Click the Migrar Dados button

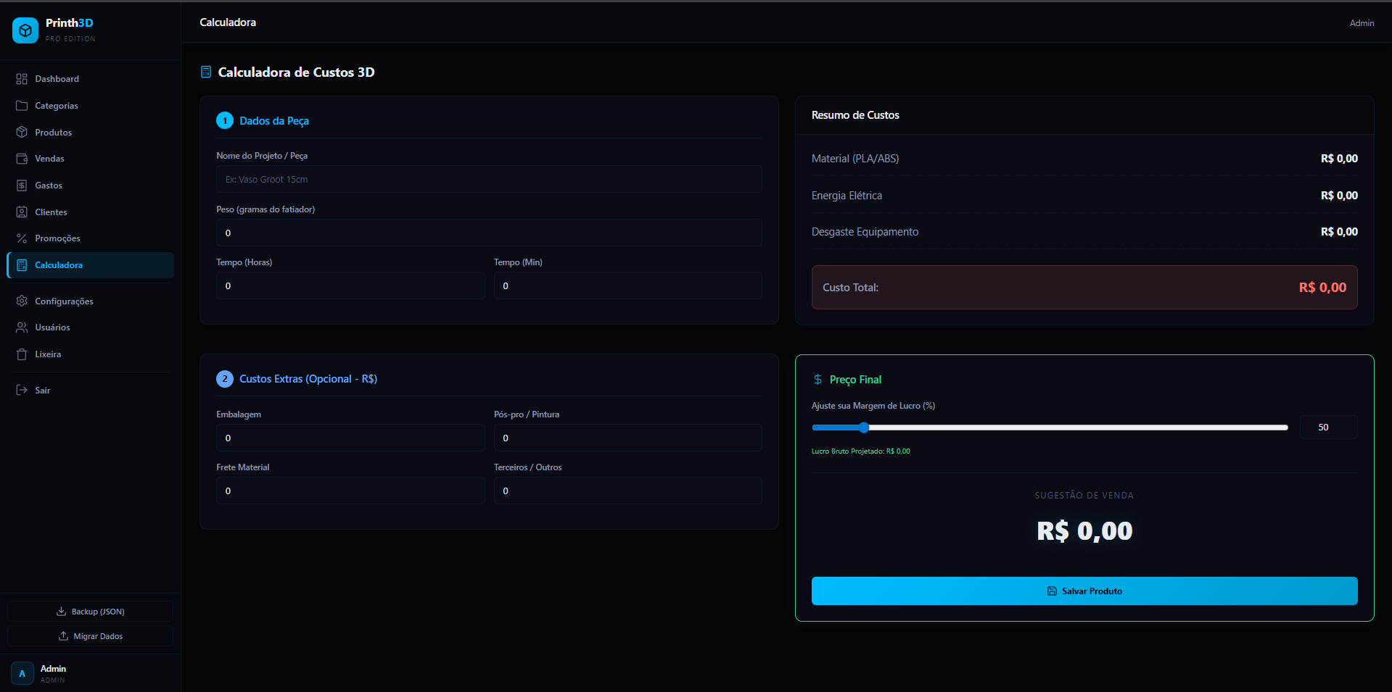(x=91, y=636)
